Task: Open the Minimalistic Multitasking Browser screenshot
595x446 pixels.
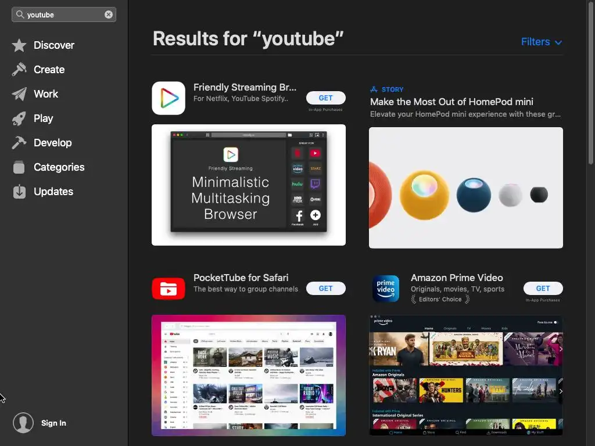Action: (249, 185)
